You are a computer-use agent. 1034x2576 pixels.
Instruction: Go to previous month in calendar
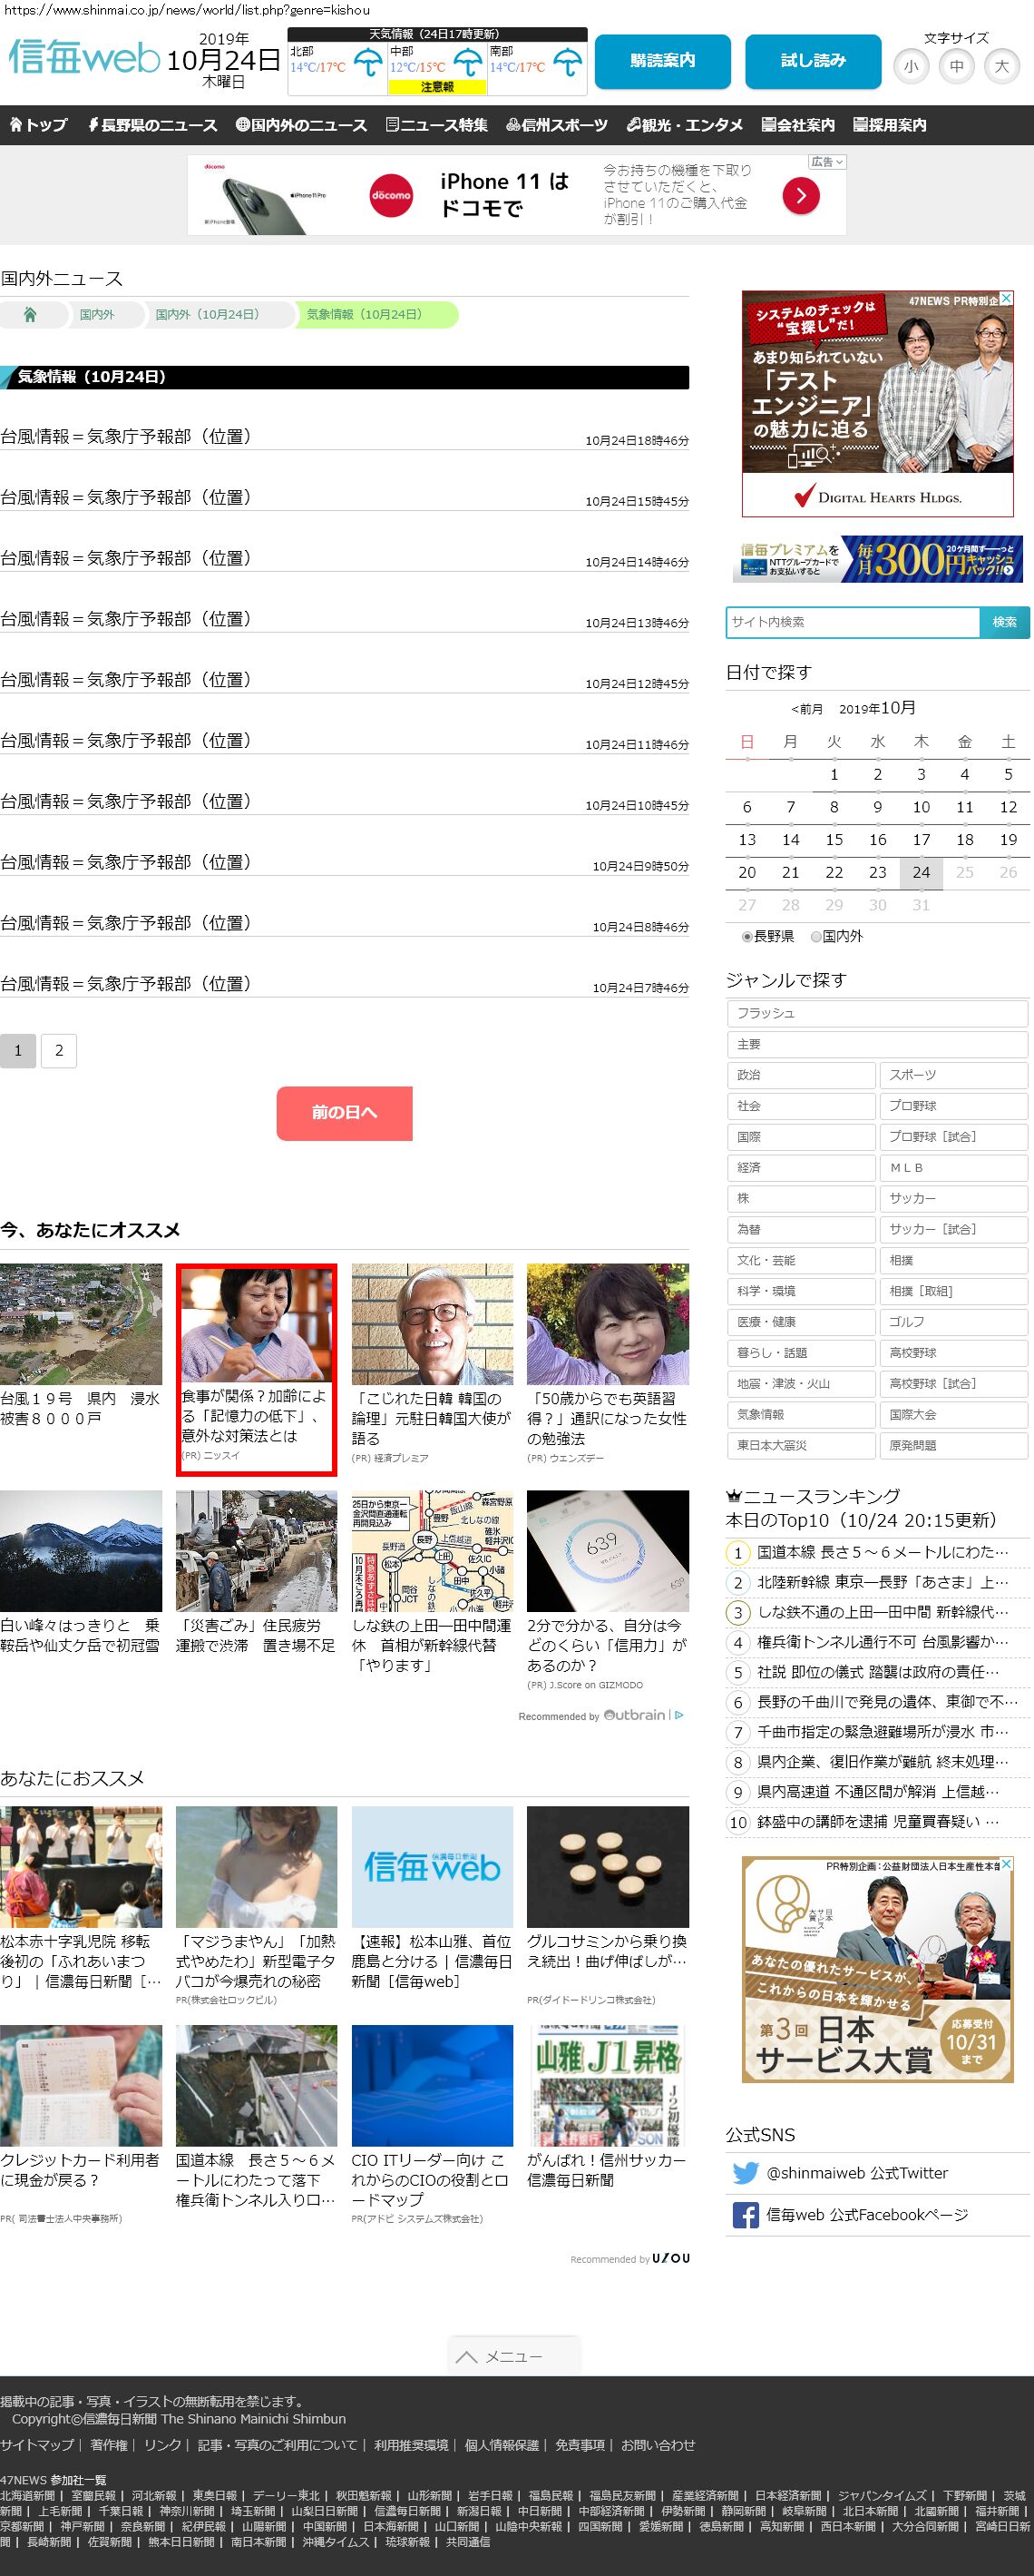(807, 709)
